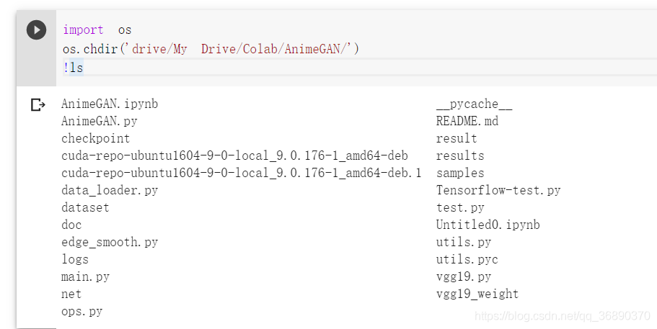Click the dataset folder name
The height and width of the screenshot is (329, 657).
(x=86, y=207)
